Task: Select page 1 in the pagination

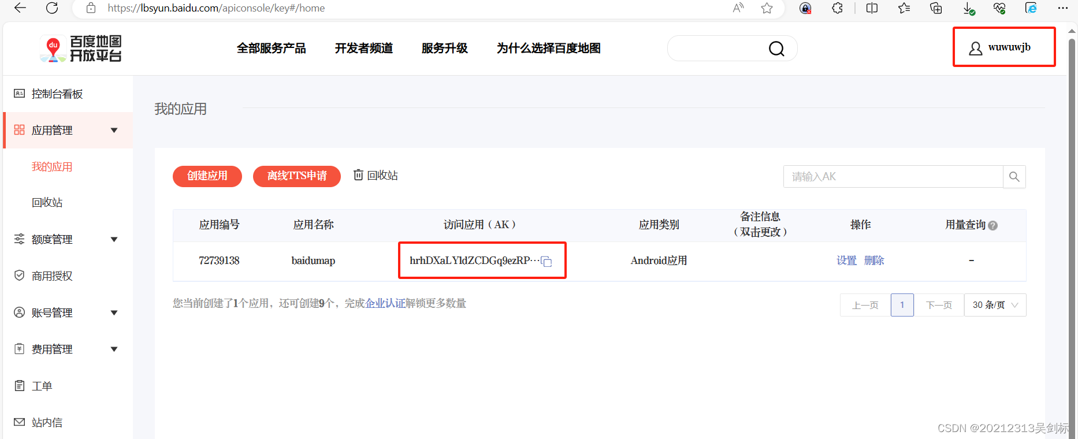Action: pos(902,305)
